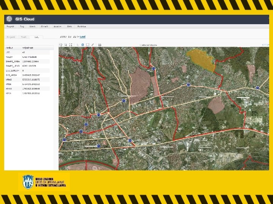Open the Podrška menu
The height and width of the screenshot is (204, 273).
pyautogui.click(x=82, y=26)
